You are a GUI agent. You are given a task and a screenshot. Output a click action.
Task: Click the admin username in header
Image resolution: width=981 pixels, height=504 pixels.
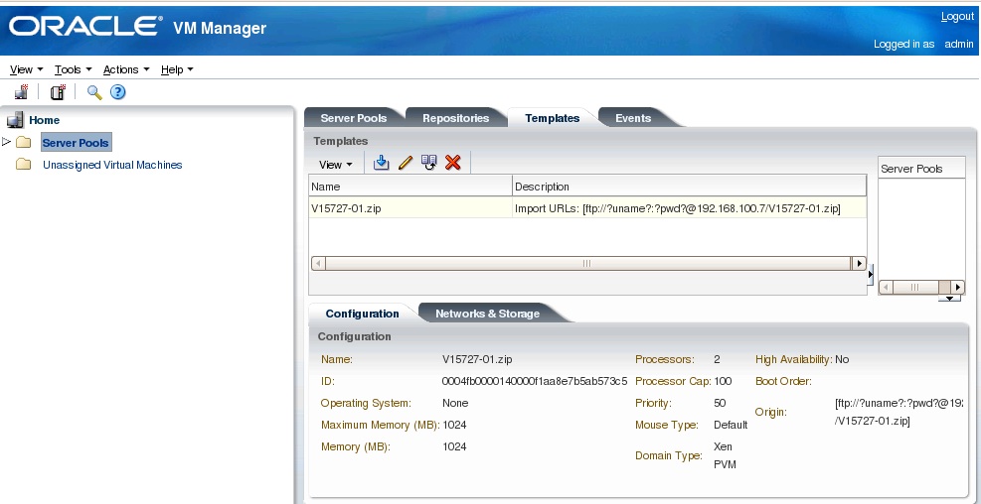tap(959, 44)
